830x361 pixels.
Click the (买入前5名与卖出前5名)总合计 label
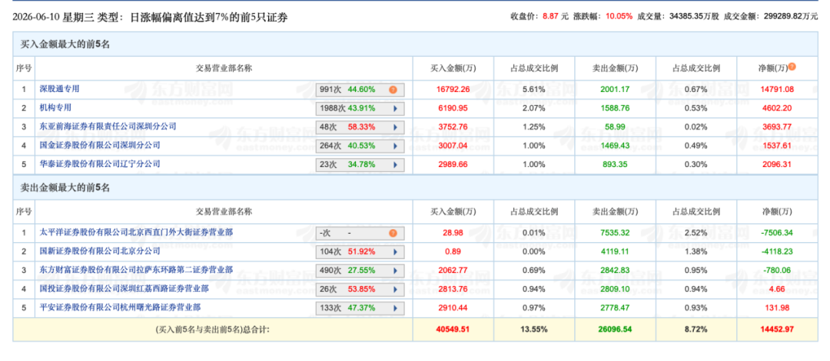[213, 330]
